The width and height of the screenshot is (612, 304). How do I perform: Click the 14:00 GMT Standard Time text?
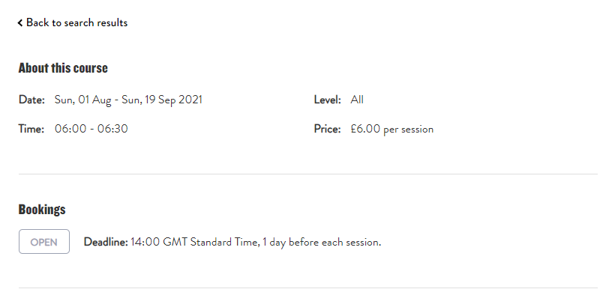pos(193,242)
